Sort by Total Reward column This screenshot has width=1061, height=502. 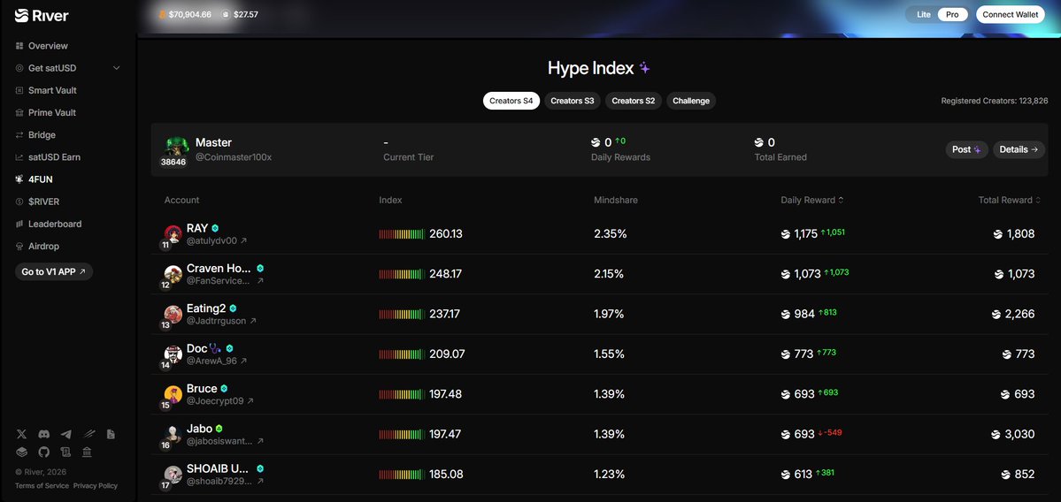[1010, 200]
